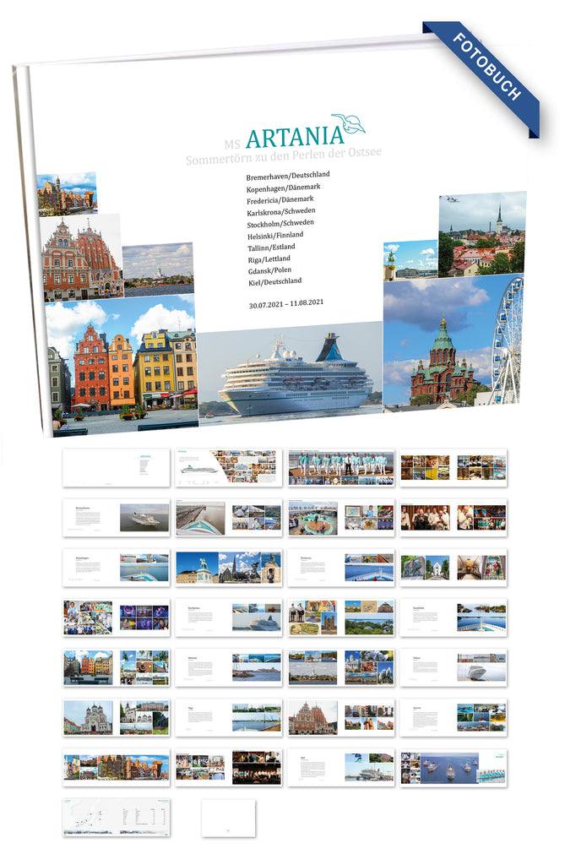565x865 pixels.
Task: Open the ship profile with photo collage spread
Action: click(x=228, y=467)
